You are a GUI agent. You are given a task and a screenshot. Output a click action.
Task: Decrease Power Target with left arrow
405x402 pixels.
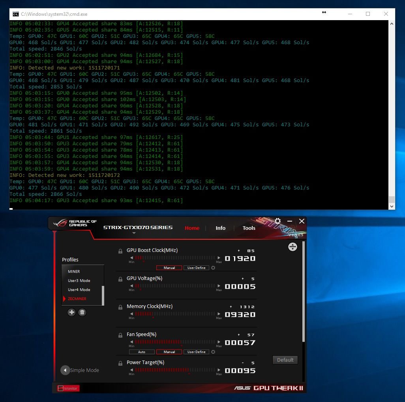coord(131,370)
